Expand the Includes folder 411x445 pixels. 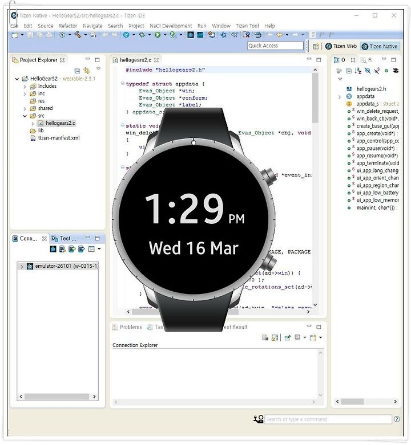(25, 87)
